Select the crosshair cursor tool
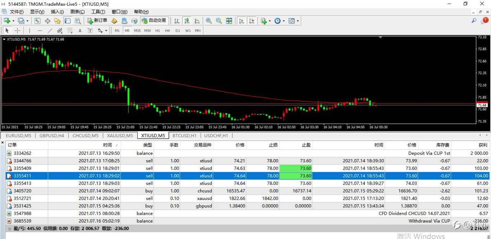Screen dimensions: 491x239 click(x=18, y=31)
